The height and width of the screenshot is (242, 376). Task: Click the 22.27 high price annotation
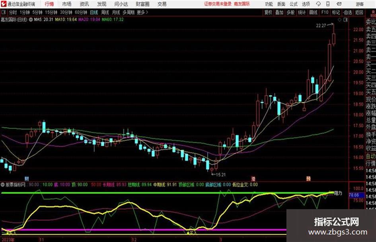click(x=321, y=25)
